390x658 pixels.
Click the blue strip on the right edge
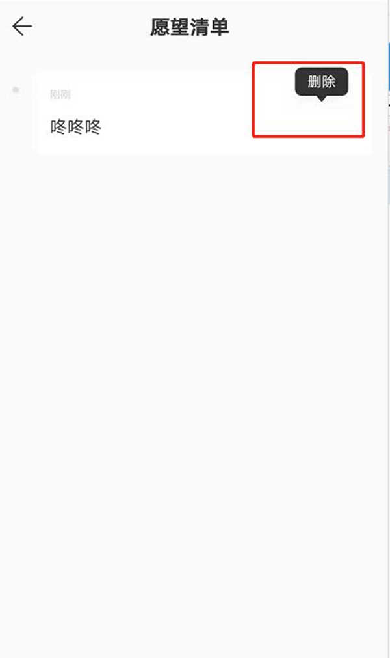coord(388,67)
